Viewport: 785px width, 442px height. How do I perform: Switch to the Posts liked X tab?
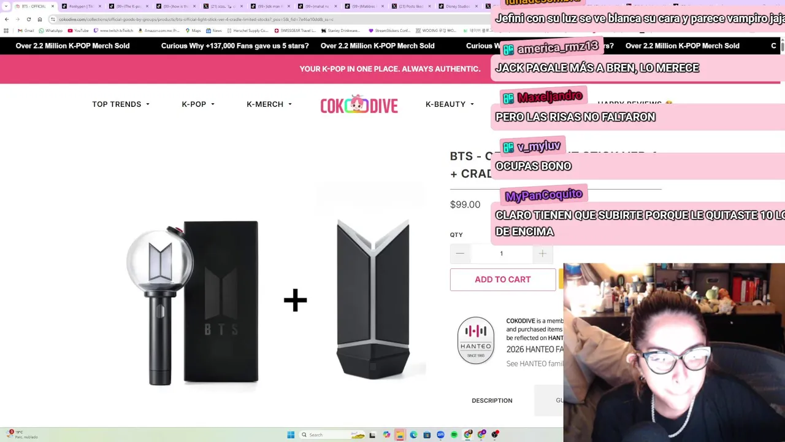410,6
